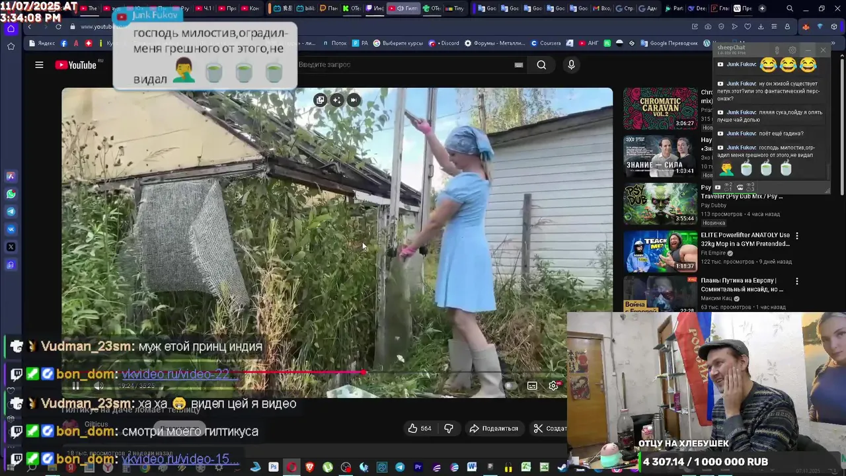Image resolution: width=846 pixels, height=476 pixels.
Task: Open the YouTube hamburger guide menu
Action: 39,65
